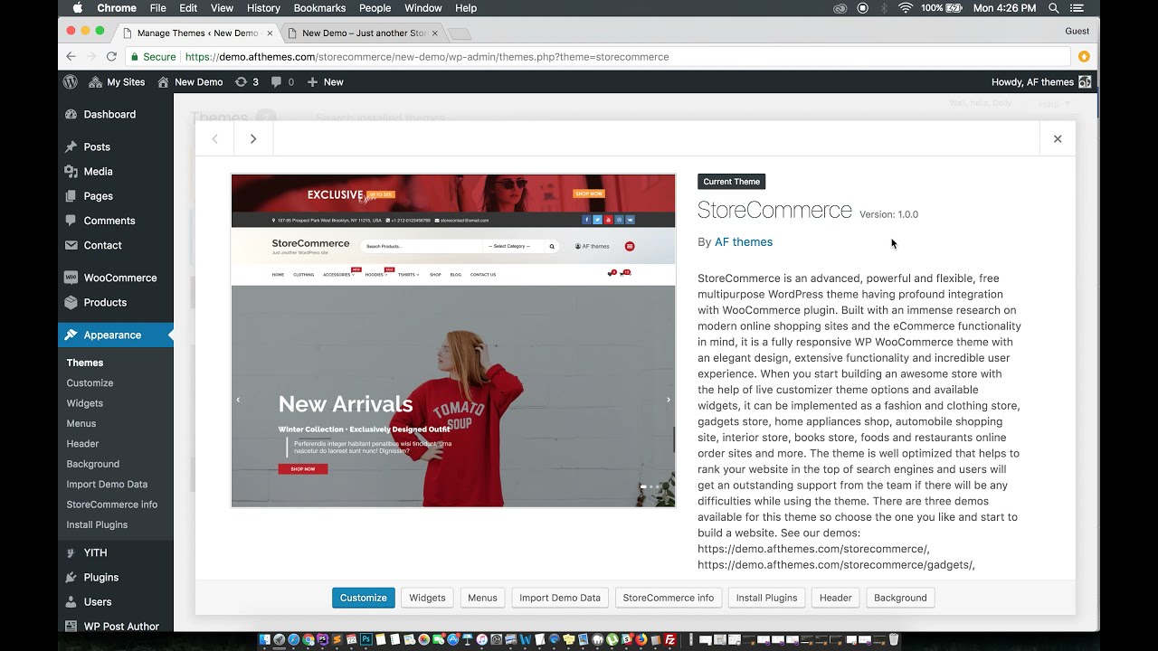Click the browser Back arrow
This screenshot has width=1158, height=651.
(x=71, y=56)
